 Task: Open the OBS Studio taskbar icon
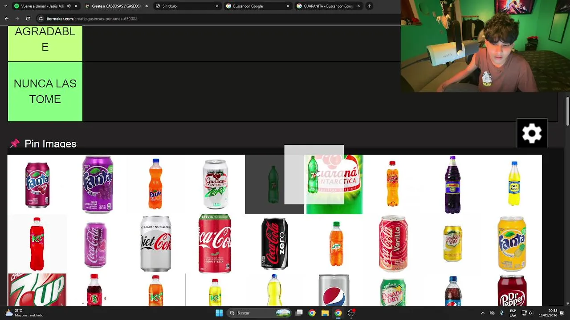click(351, 313)
